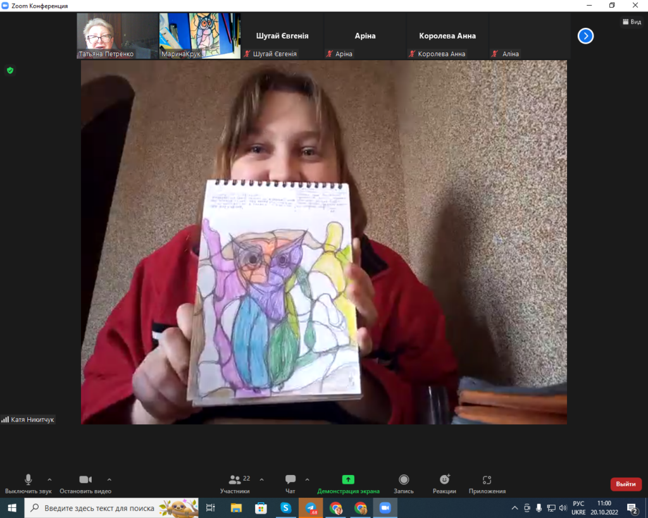Show next participants with the blue arrow
The image size is (648, 518).
pos(585,36)
